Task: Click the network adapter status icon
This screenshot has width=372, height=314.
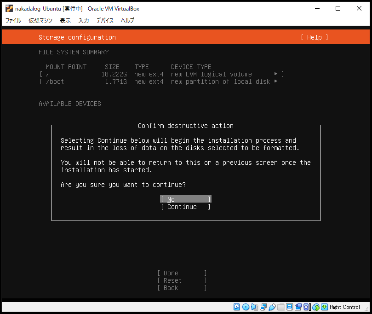Action: (x=263, y=307)
